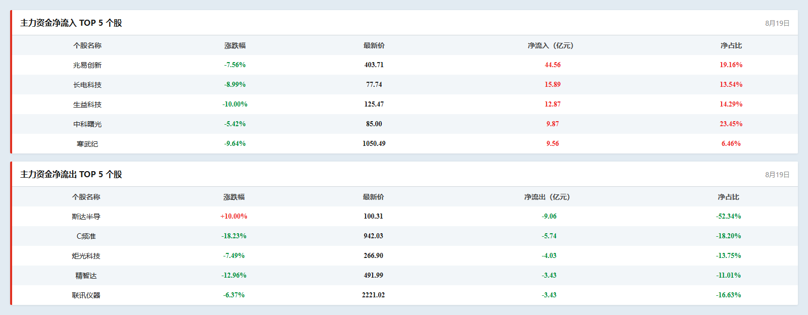Screen dimensions: 808x315
Task: Click the net ratio 6.46%
Action: point(731,144)
